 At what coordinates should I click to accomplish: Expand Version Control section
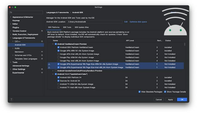(x=11, y=31)
